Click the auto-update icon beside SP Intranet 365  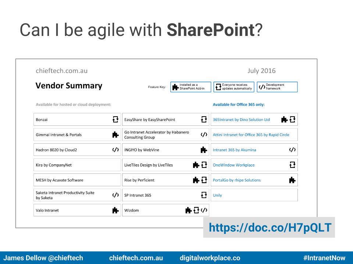pyautogui.click(x=204, y=195)
